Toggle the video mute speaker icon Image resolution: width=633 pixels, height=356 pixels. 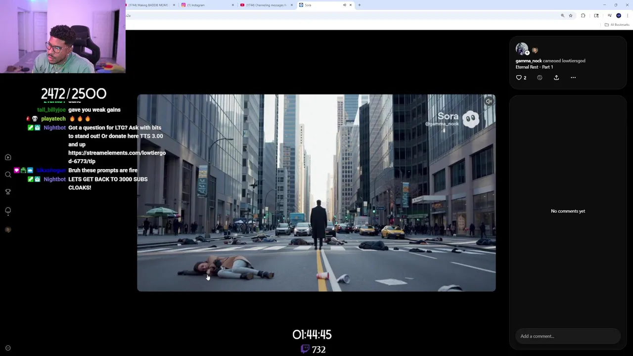point(489,101)
